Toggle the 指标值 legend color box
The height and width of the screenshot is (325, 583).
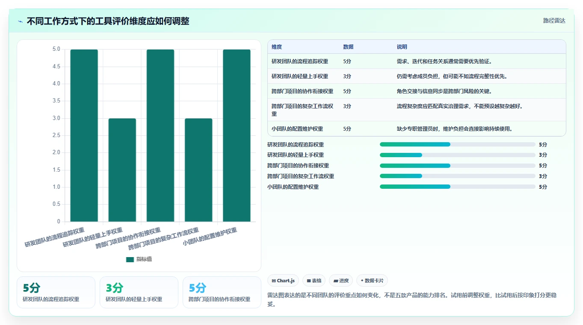pos(130,259)
